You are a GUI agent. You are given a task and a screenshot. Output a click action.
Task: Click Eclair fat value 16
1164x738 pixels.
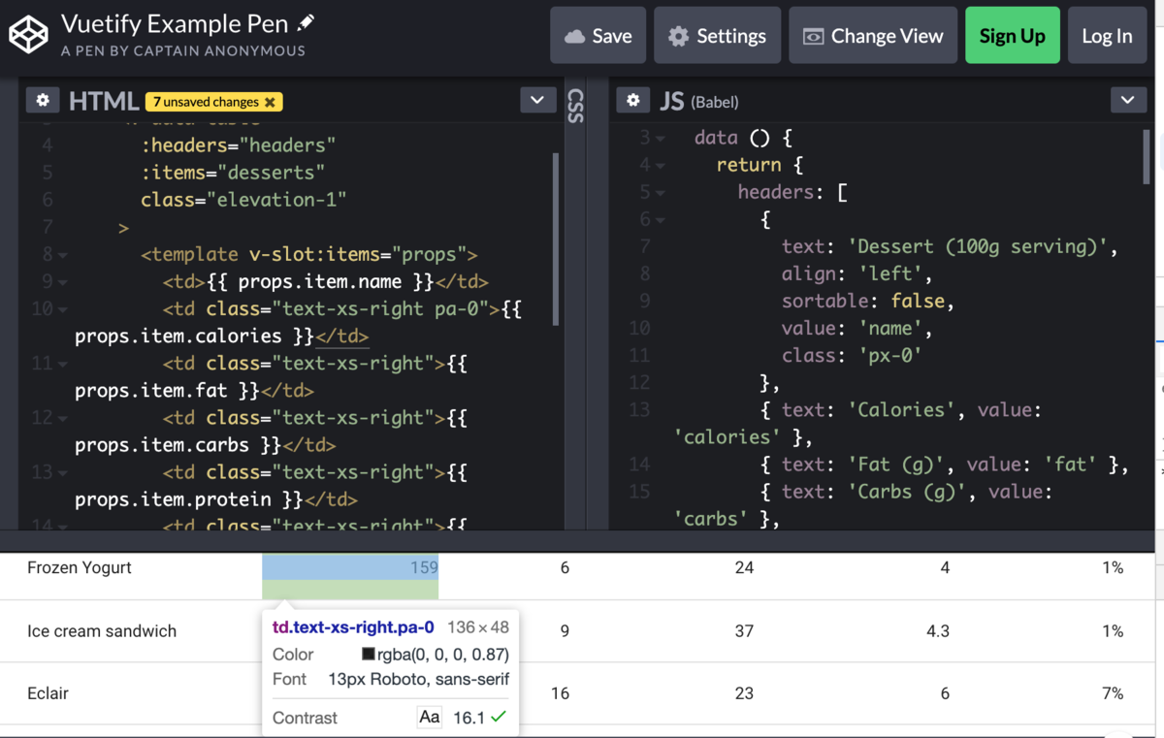point(560,693)
